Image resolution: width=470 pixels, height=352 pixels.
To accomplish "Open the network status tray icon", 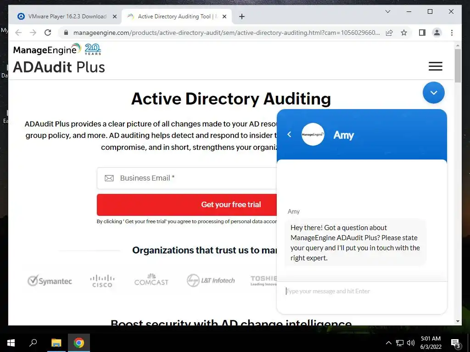I will (x=400, y=343).
